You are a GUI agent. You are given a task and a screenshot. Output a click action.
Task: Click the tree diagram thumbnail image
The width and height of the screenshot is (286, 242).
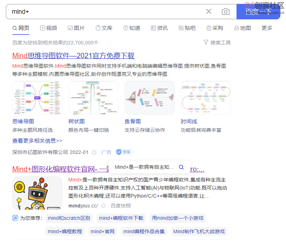[x=93, y=98]
